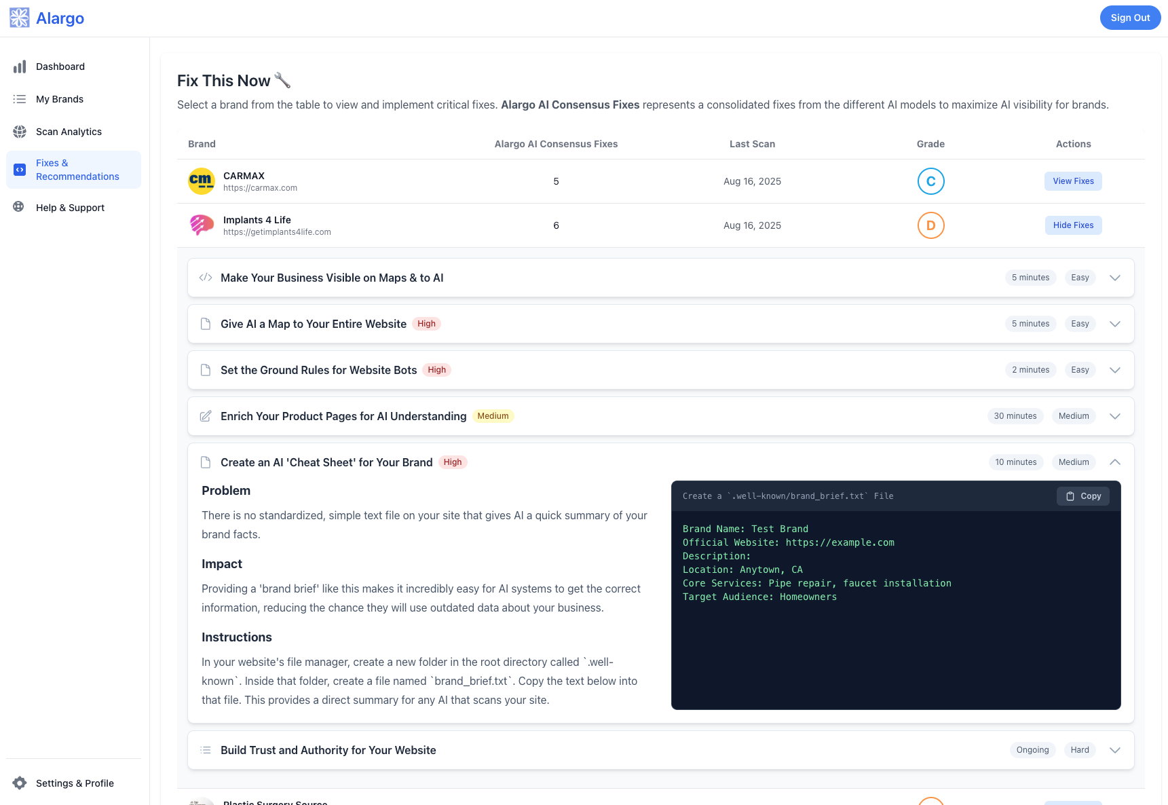This screenshot has width=1168, height=805.
Task: View fixes for CARMAX
Action: (1072, 181)
